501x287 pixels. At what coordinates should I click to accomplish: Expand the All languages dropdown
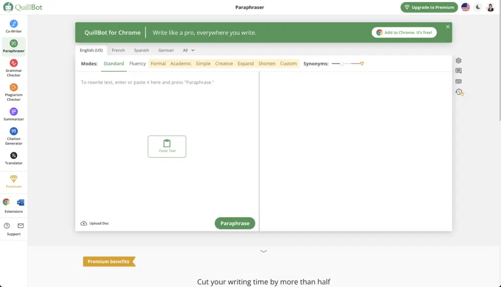[x=188, y=50]
